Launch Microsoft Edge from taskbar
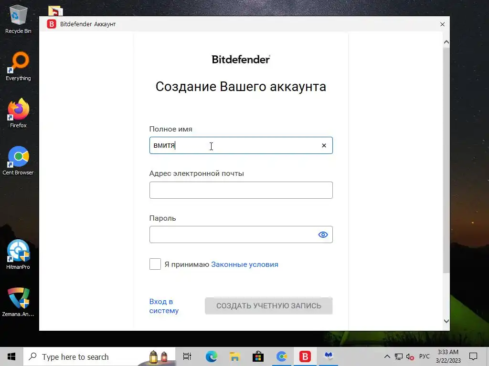This screenshot has width=489, height=366. click(211, 356)
